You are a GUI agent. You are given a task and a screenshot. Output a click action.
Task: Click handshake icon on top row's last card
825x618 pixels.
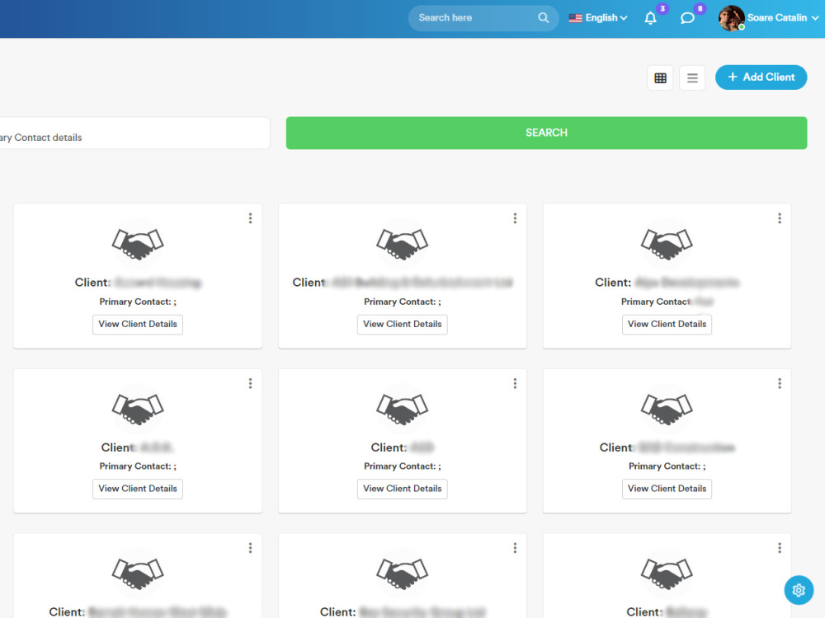(x=667, y=244)
